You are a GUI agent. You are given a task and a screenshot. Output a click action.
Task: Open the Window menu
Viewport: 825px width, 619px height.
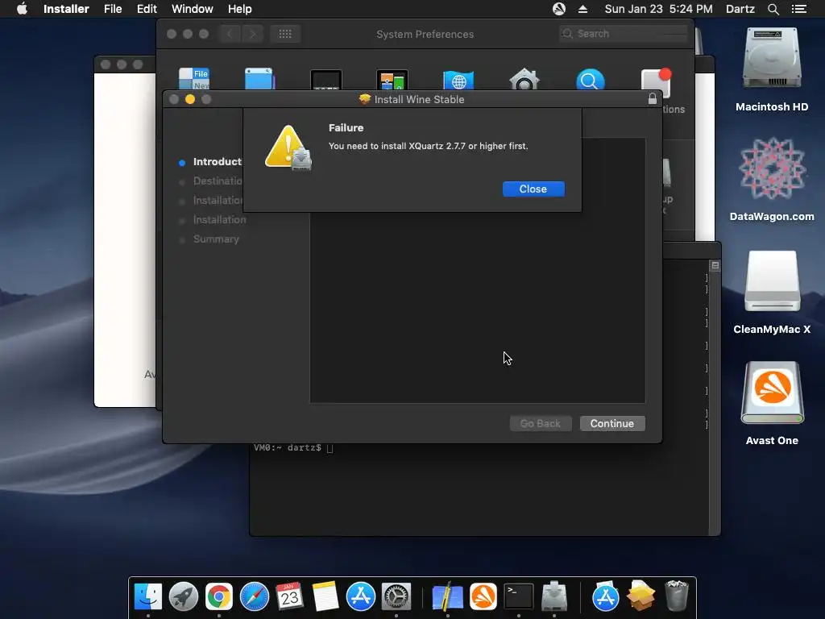(x=192, y=9)
